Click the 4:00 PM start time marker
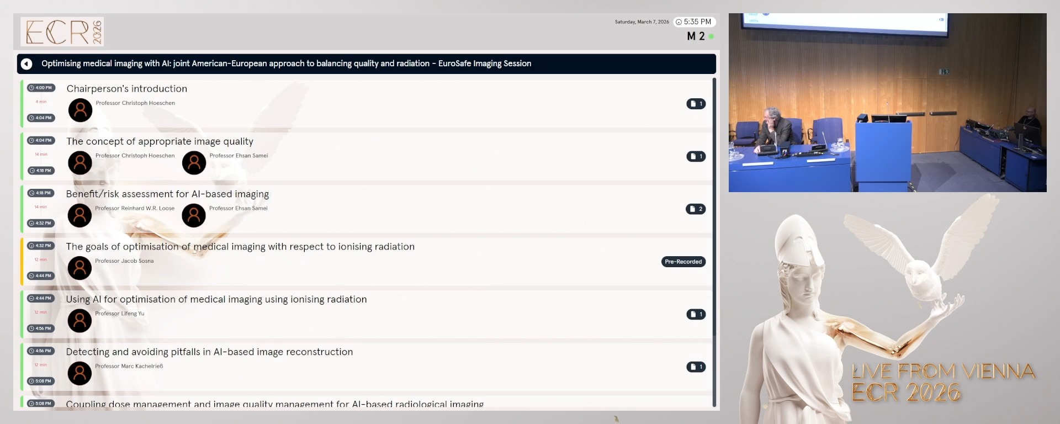This screenshot has height=424, width=1060. 41,88
